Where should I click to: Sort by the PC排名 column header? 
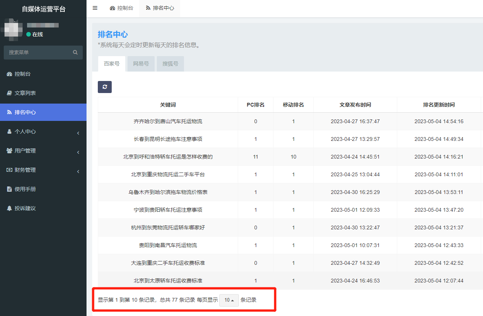click(x=255, y=105)
